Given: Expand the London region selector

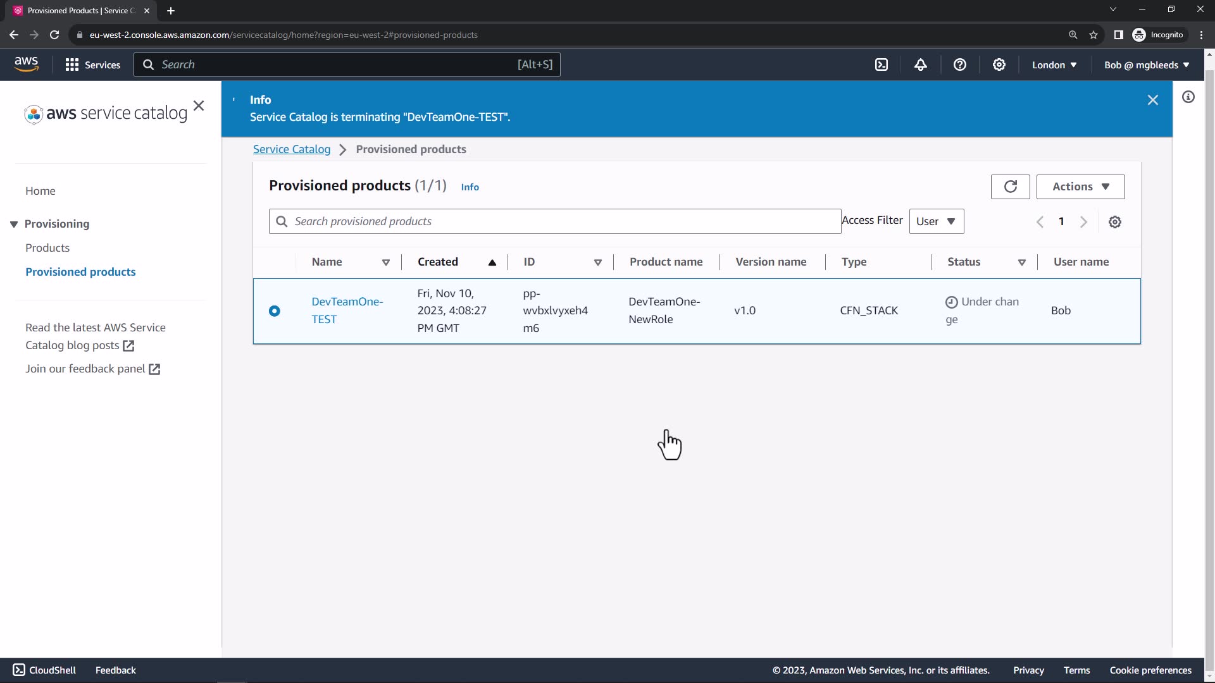Looking at the screenshot, I should pos(1054,65).
